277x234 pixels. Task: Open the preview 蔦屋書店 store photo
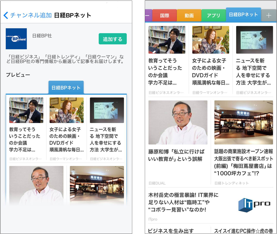click(97, 185)
